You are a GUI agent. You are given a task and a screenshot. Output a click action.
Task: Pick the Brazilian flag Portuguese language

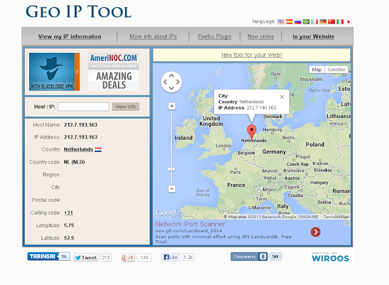[x=306, y=22]
